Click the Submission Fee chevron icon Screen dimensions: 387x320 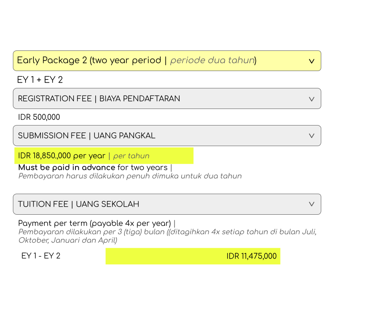(312, 136)
